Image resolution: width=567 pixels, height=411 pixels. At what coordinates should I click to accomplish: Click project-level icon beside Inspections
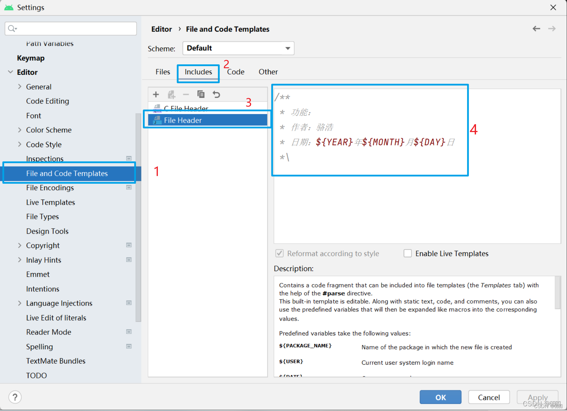click(x=129, y=158)
